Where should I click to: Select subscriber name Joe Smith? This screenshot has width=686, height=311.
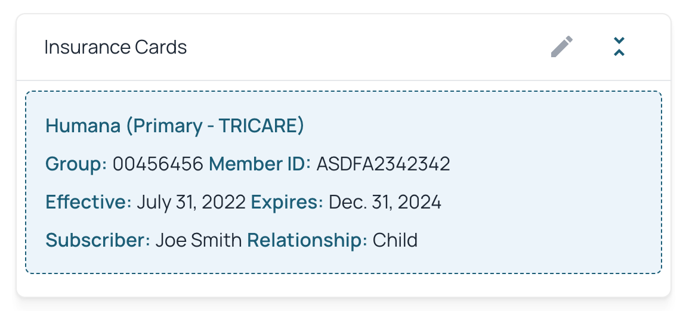(x=199, y=240)
